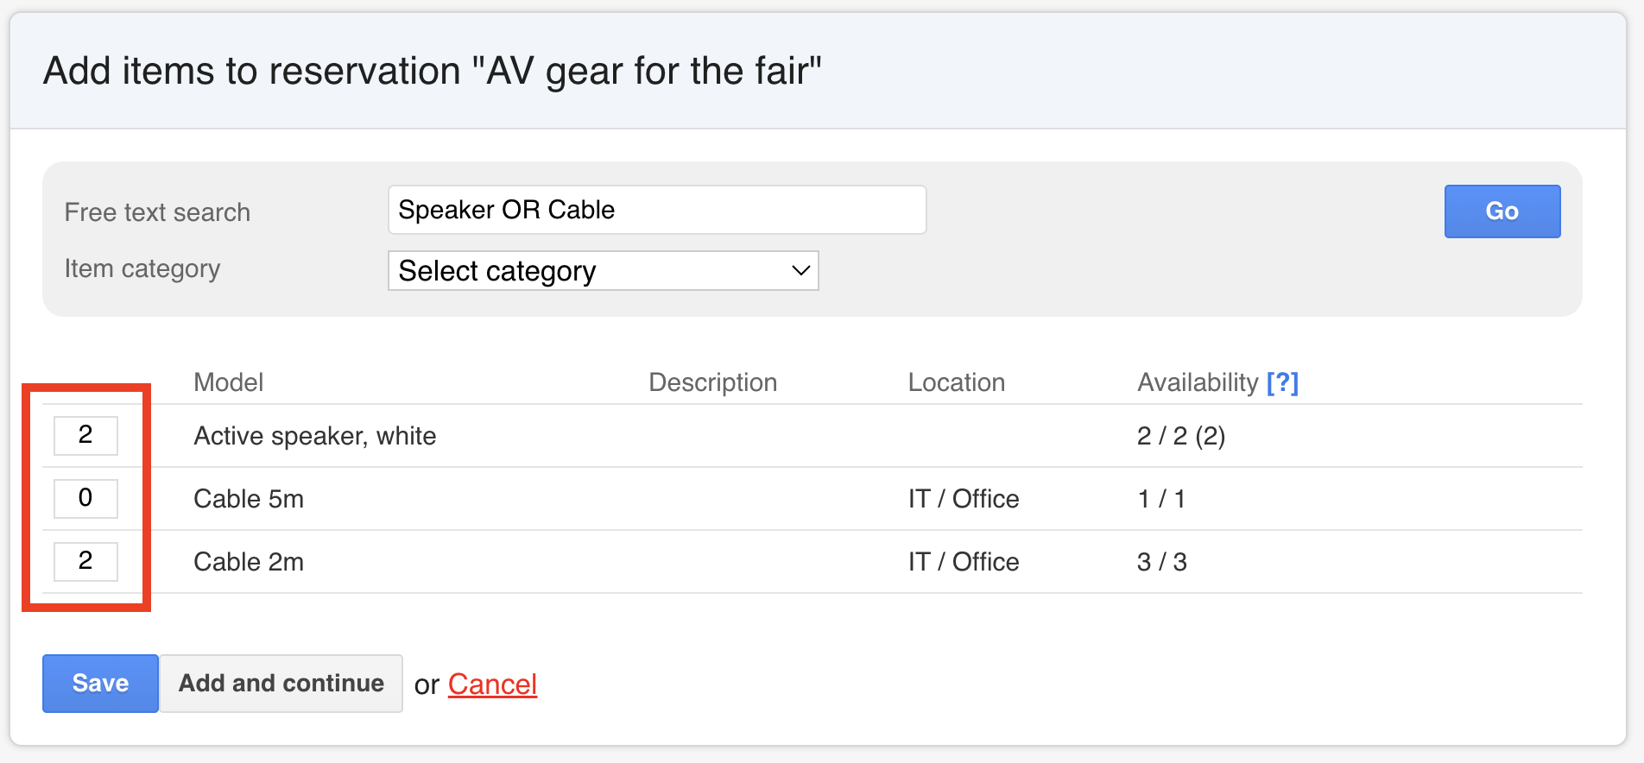This screenshot has height=763, width=1644.
Task: Focus the quantity box for Cable 5m
Action: (85, 498)
